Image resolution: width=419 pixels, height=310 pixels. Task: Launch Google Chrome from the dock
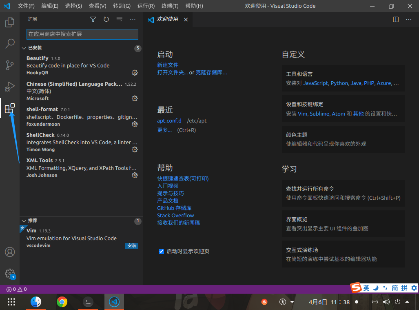(x=62, y=302)
